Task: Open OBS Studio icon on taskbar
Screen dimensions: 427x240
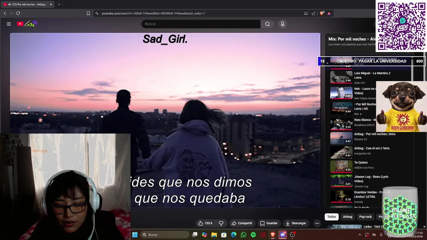Action: tap(293, 235)
